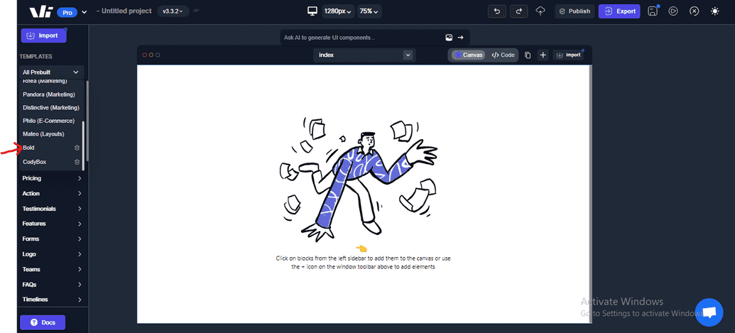This screenshot has width=735, height=333.
Task: Expand the Teams blocks category
Action: pos(52,269)
